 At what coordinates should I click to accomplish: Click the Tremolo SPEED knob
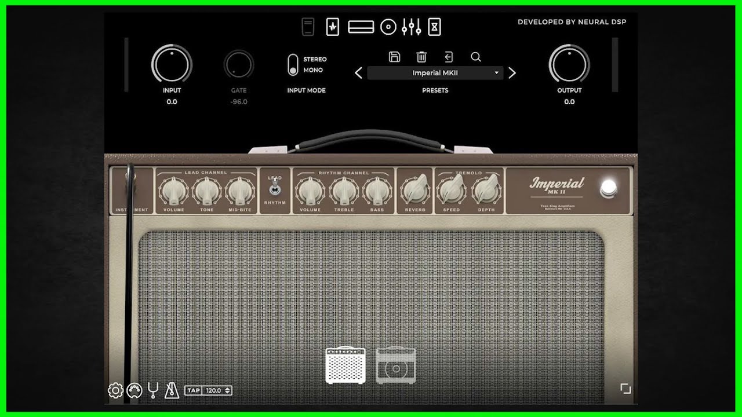coord(452,189)
